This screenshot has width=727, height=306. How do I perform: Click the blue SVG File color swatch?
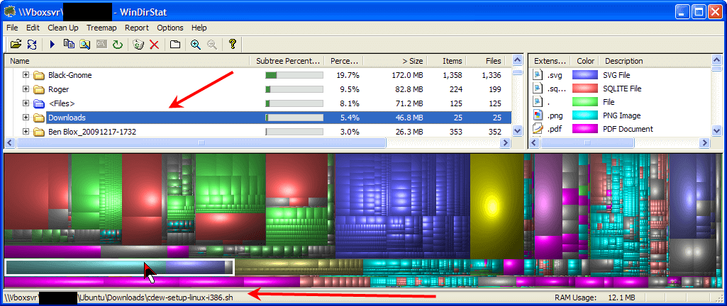585,75
